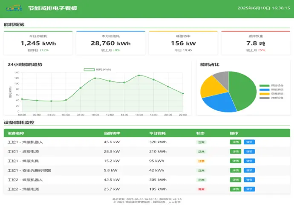This screenshot has width=294, height=205.
Task: Toggle the 能耗 (kWh) line chart legend
Action: coord(98,69)
